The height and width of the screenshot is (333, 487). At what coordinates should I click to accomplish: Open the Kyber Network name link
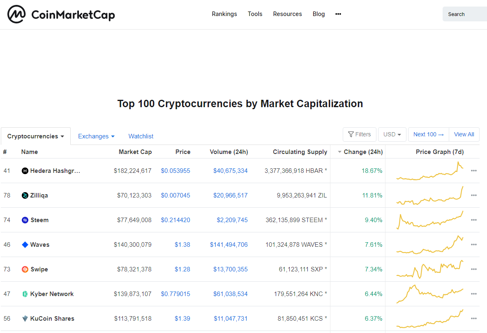pyautogui.click(x=52, y=294)
